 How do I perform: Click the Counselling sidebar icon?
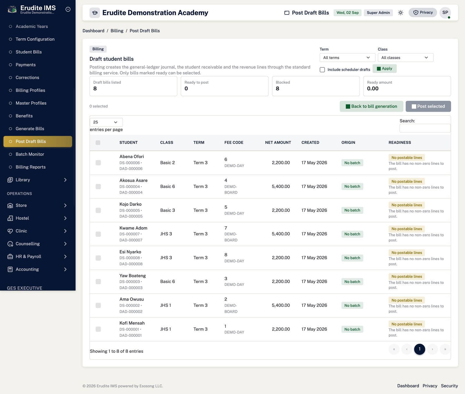coord(10,244)
